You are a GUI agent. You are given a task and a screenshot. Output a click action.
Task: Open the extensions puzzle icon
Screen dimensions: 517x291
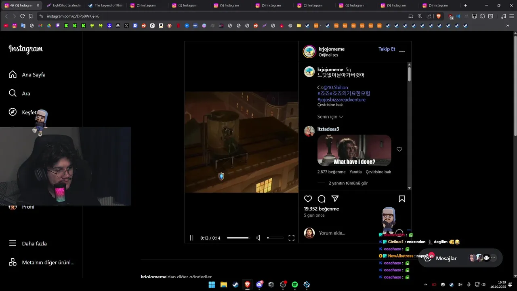tap(482, 16)
